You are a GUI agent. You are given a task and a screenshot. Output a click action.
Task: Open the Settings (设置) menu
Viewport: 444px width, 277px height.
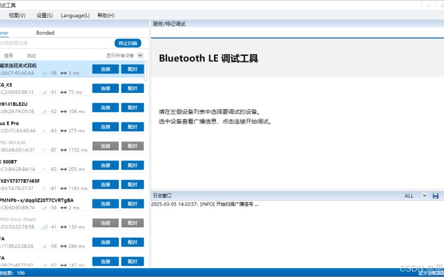(44, 16)
